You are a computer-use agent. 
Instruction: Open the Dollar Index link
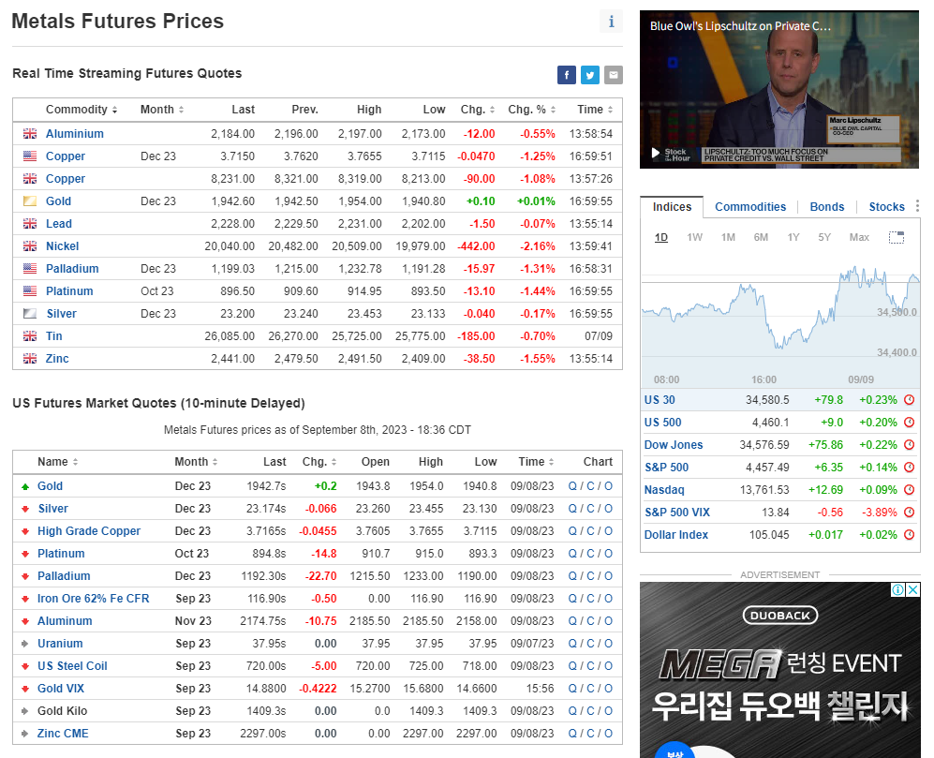click(676, 535)
